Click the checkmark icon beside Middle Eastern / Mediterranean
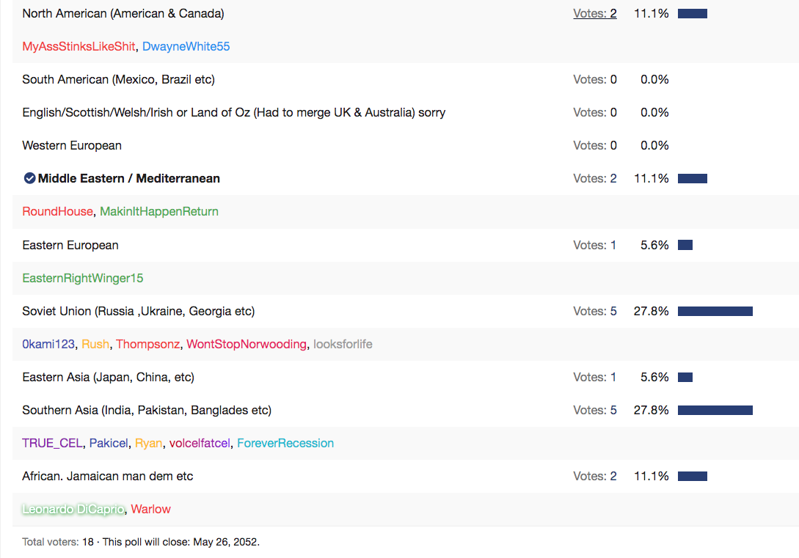799x558 pixels. (x=29, y=178)
